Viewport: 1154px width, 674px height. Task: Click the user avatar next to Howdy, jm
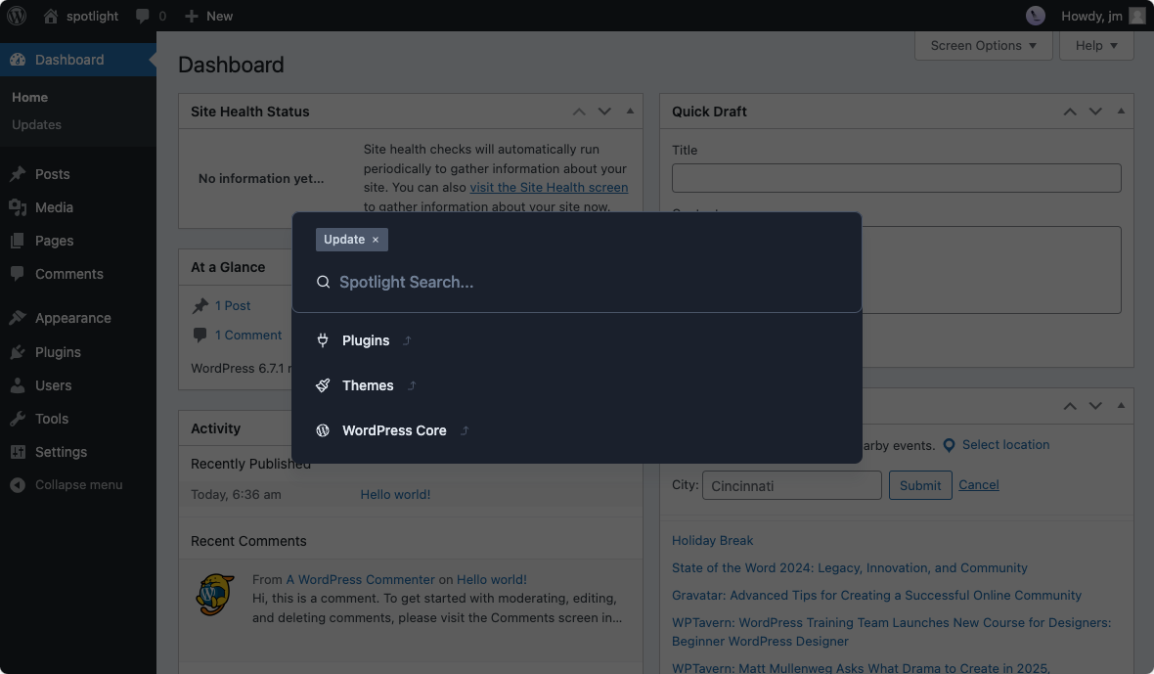[x=1137, y=16]
